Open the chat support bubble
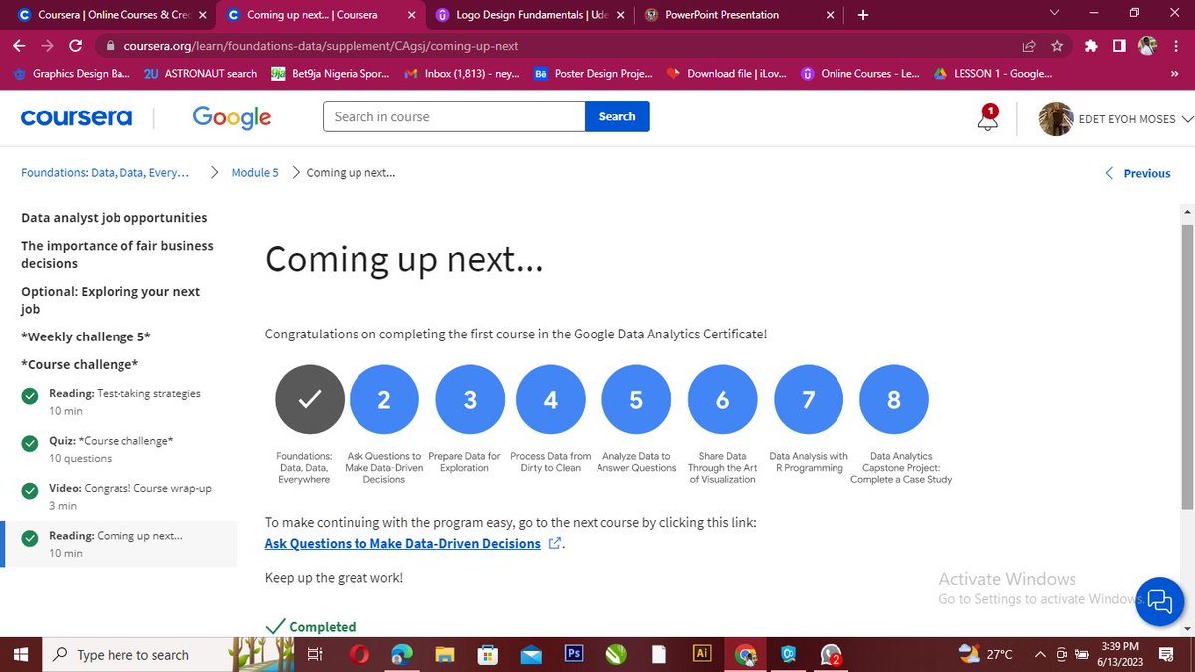The height and width of the screenshot is (672, 1195). [x=1159, y=600]
